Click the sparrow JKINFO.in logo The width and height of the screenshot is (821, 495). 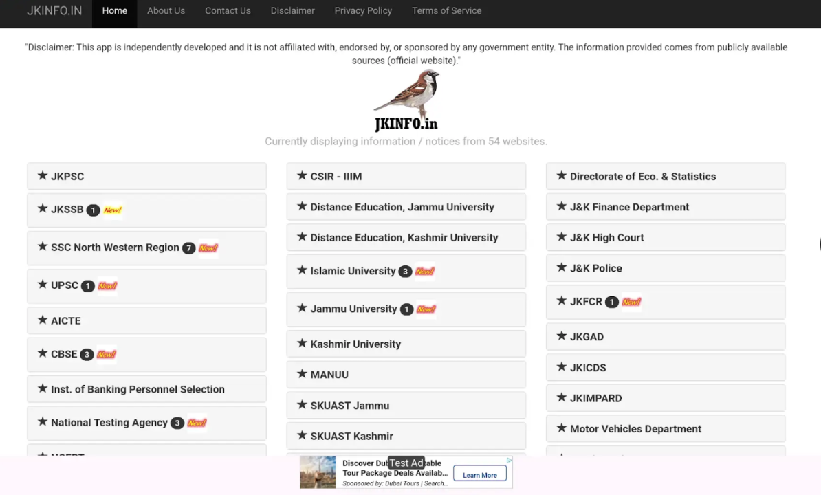click(406, 100)
